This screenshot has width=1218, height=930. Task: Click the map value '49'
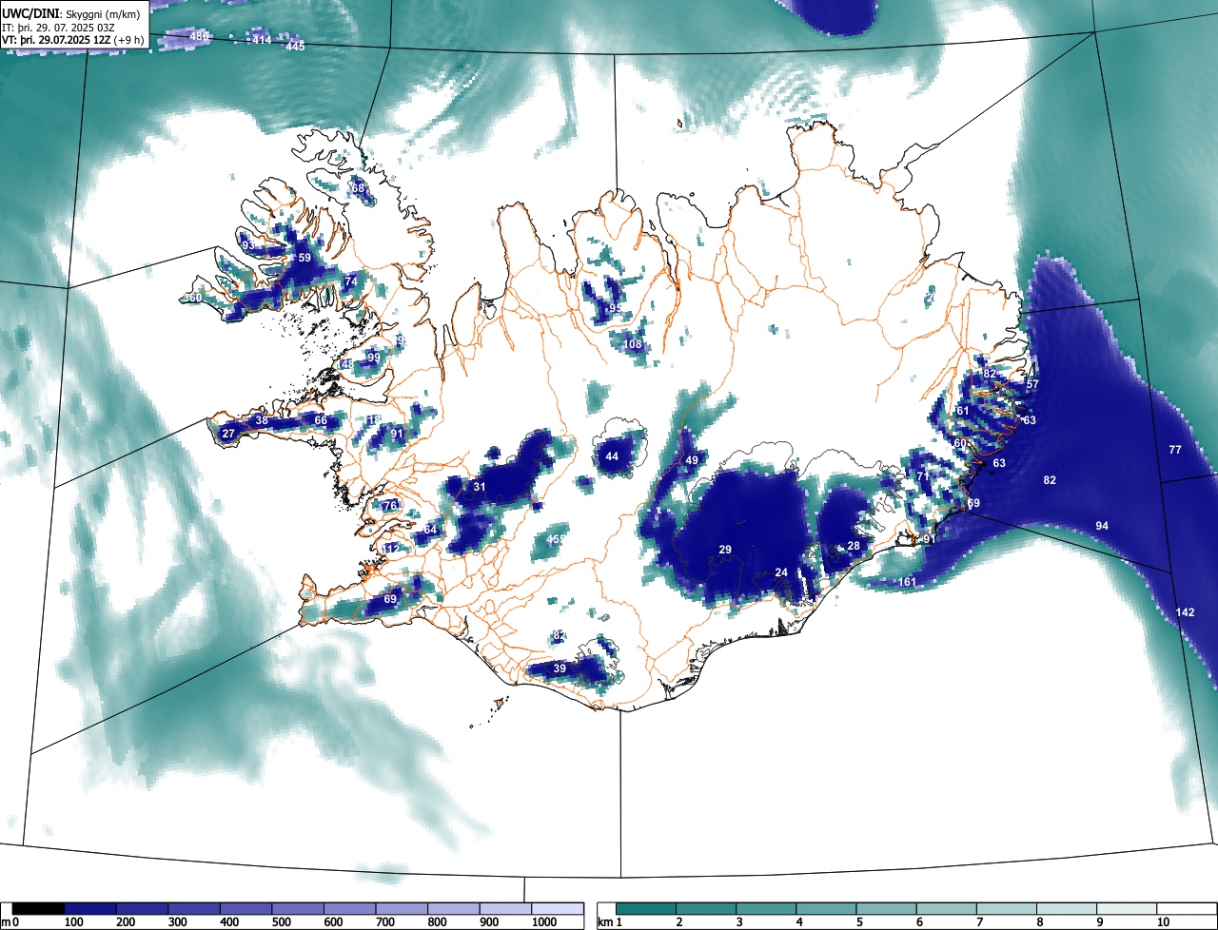tap(693, 460)
